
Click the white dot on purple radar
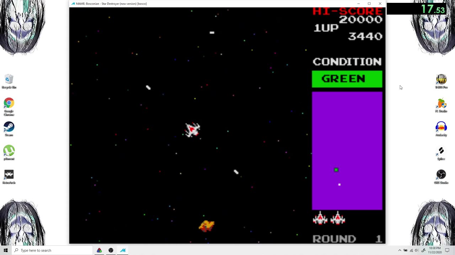(339, 185)
